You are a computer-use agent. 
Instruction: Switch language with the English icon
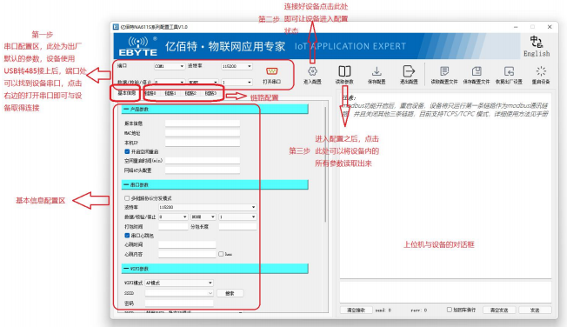[x=536, y=46]
